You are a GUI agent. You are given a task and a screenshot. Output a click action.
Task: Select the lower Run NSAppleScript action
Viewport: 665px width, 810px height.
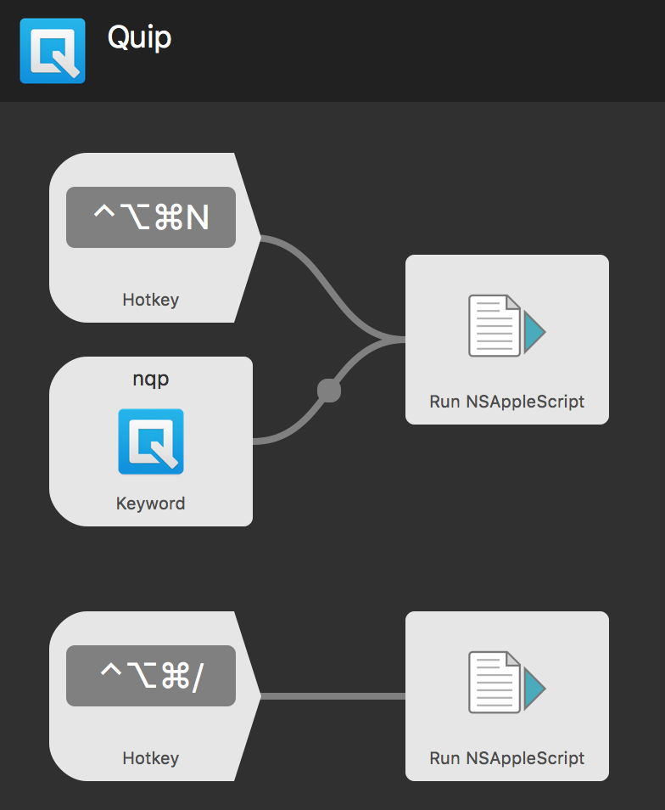point(507,696)
